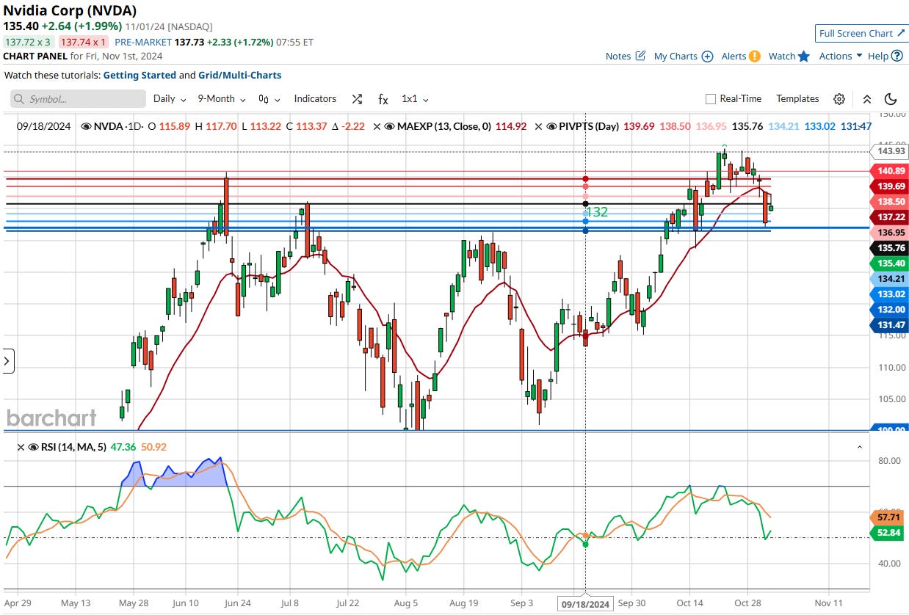The height and width of the screenshot is (615, 909).
Task: Click the blue 132.00 price label
Action: pos(889,310)
